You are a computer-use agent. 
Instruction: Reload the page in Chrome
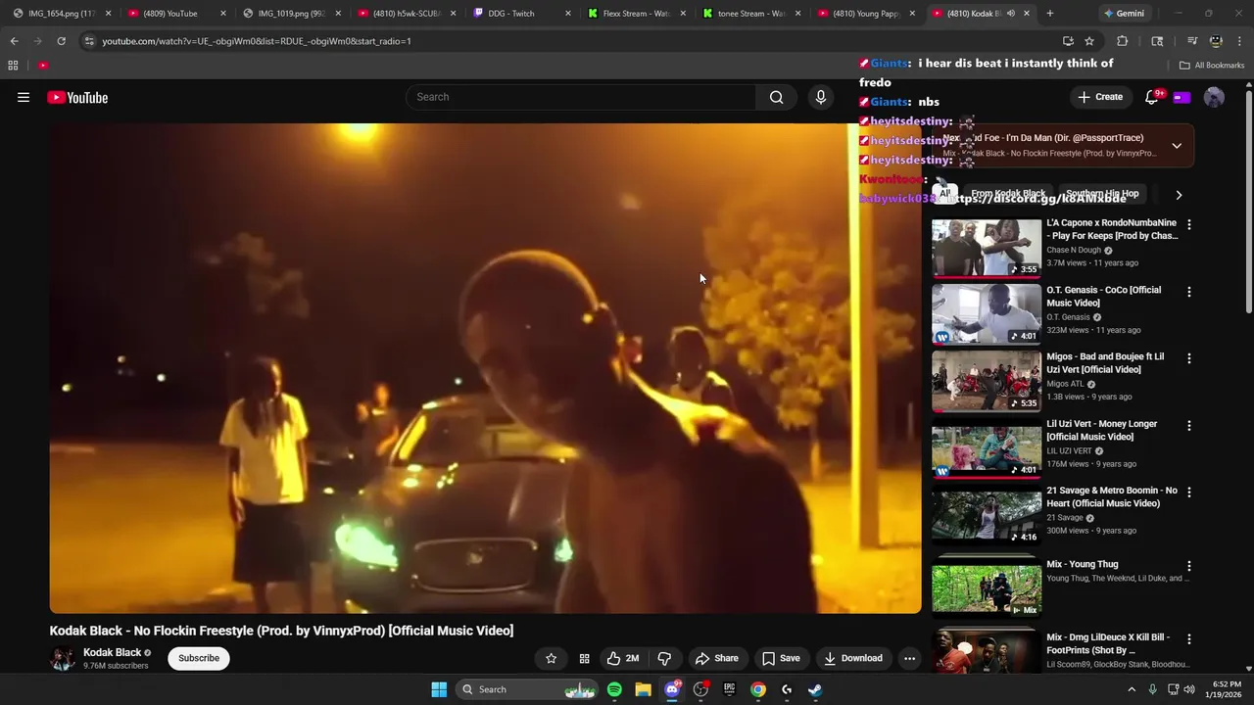(61, 41)
